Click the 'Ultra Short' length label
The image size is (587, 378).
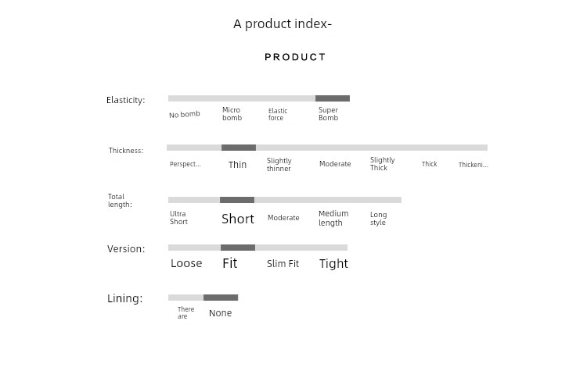point(178,217)
